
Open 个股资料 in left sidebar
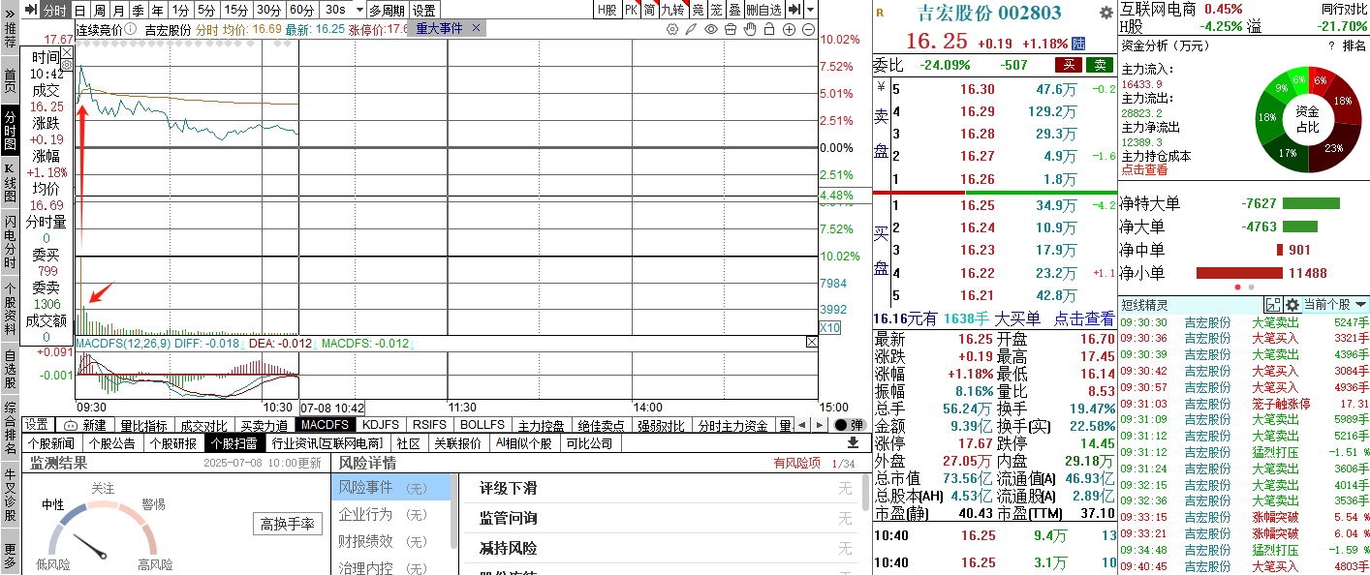click(x=10, y=309)
